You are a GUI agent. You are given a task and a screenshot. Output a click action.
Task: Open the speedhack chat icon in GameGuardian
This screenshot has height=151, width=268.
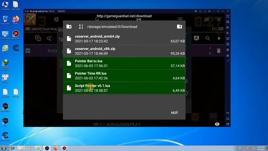pyautogui.click(x=196, y=38)
